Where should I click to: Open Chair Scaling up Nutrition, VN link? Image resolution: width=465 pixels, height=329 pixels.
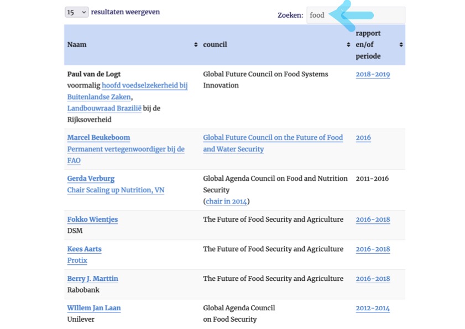tap(116, 190)
